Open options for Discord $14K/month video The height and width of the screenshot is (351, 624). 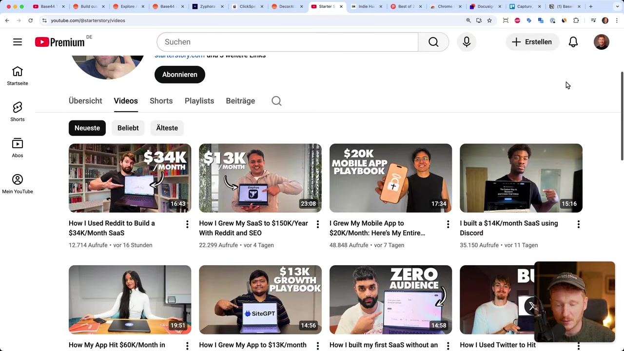click(578, 224)
